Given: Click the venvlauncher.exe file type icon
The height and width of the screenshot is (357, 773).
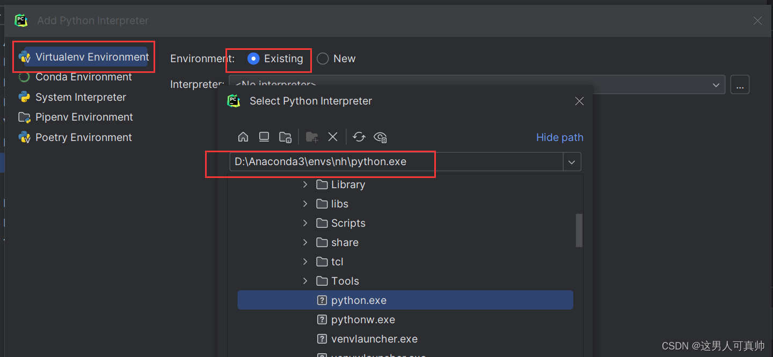Looking at the screenshot, I should pyautogui.click(x=322, y=339).
